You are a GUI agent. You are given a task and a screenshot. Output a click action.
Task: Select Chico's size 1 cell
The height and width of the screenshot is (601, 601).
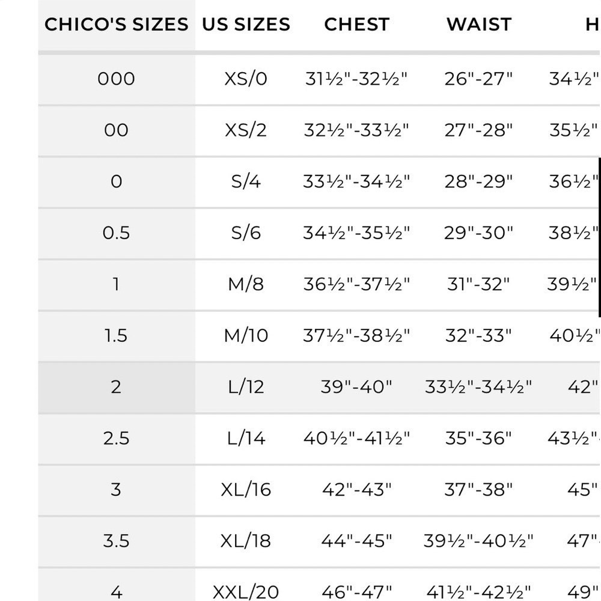click(117, 284)
